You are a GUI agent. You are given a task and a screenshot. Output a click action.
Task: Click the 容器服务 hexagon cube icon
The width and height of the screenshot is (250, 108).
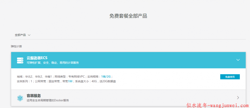20,98
